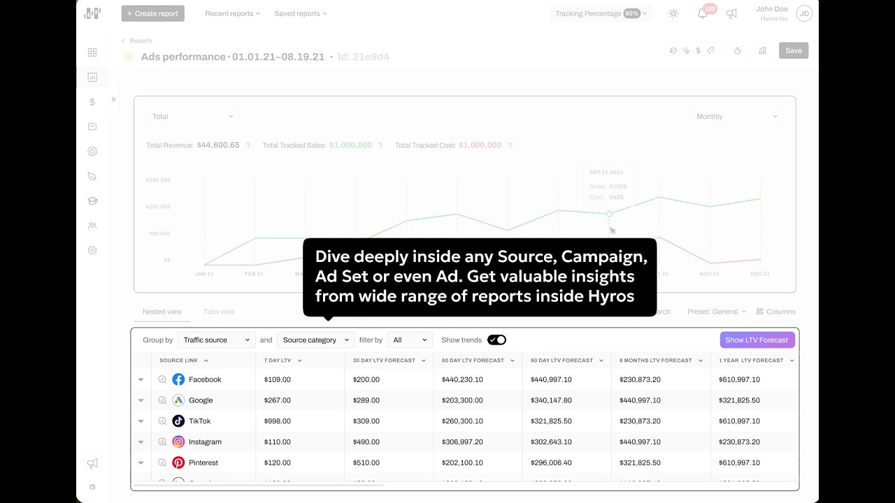
Task: Open the 1 Year LTV Forecast column menu
Action: point(792,360)
